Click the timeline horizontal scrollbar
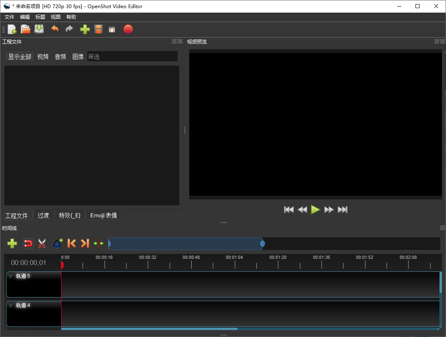The width and height of the screenshot is (446, 337). pyautogui.click(x=149, y=329)
